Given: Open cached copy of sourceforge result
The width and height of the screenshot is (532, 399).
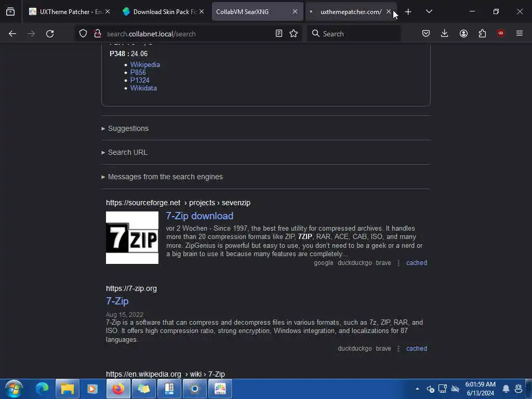Looking at the screenshot, I should pos(417,263).
